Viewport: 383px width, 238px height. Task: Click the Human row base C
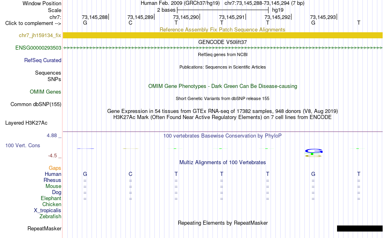(131, 174)
